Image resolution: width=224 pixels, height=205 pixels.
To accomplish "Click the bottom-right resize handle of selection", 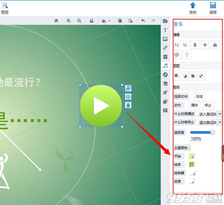I will click(122, 127).
